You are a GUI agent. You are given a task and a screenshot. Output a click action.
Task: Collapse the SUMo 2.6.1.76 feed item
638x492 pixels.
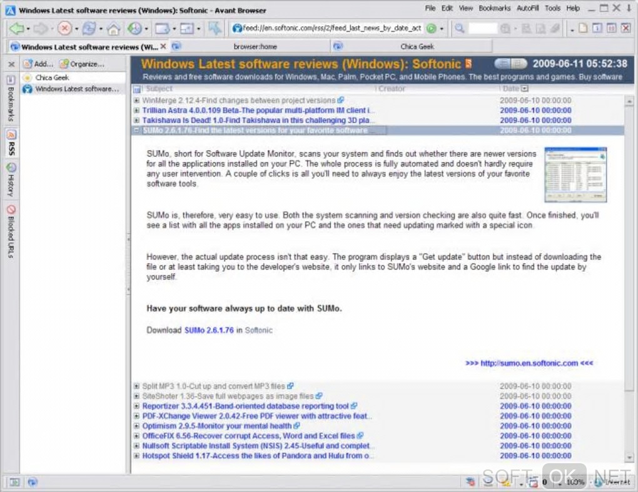[x=137, y=130]
